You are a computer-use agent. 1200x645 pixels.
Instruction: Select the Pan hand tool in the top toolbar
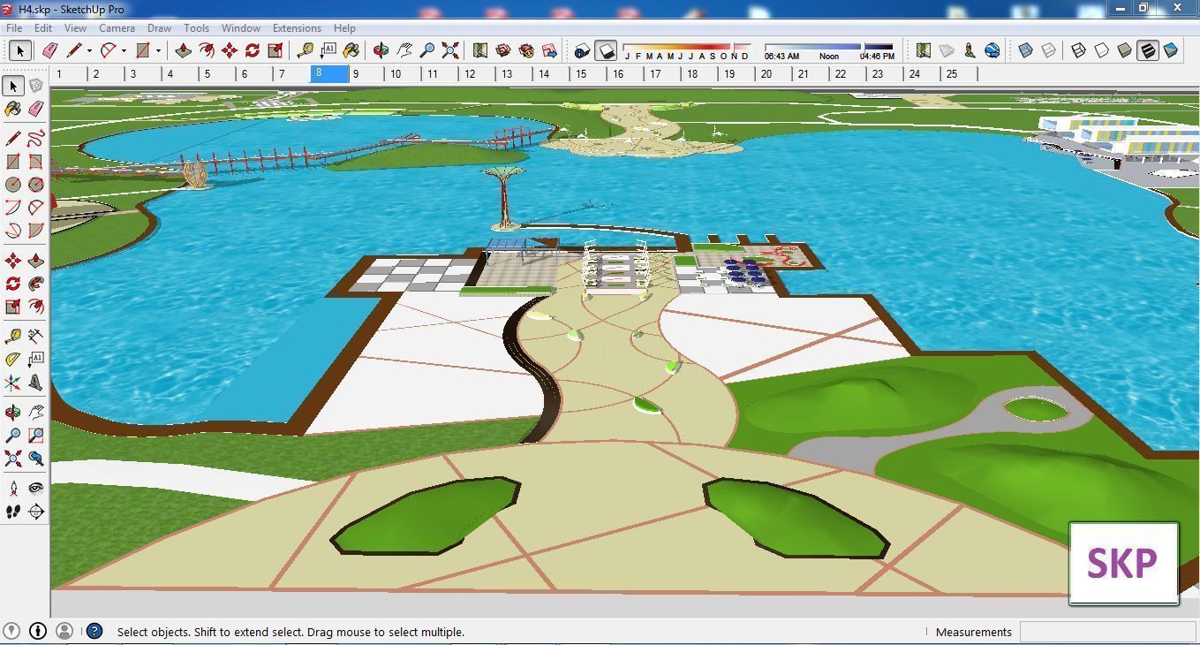(404, 50)
